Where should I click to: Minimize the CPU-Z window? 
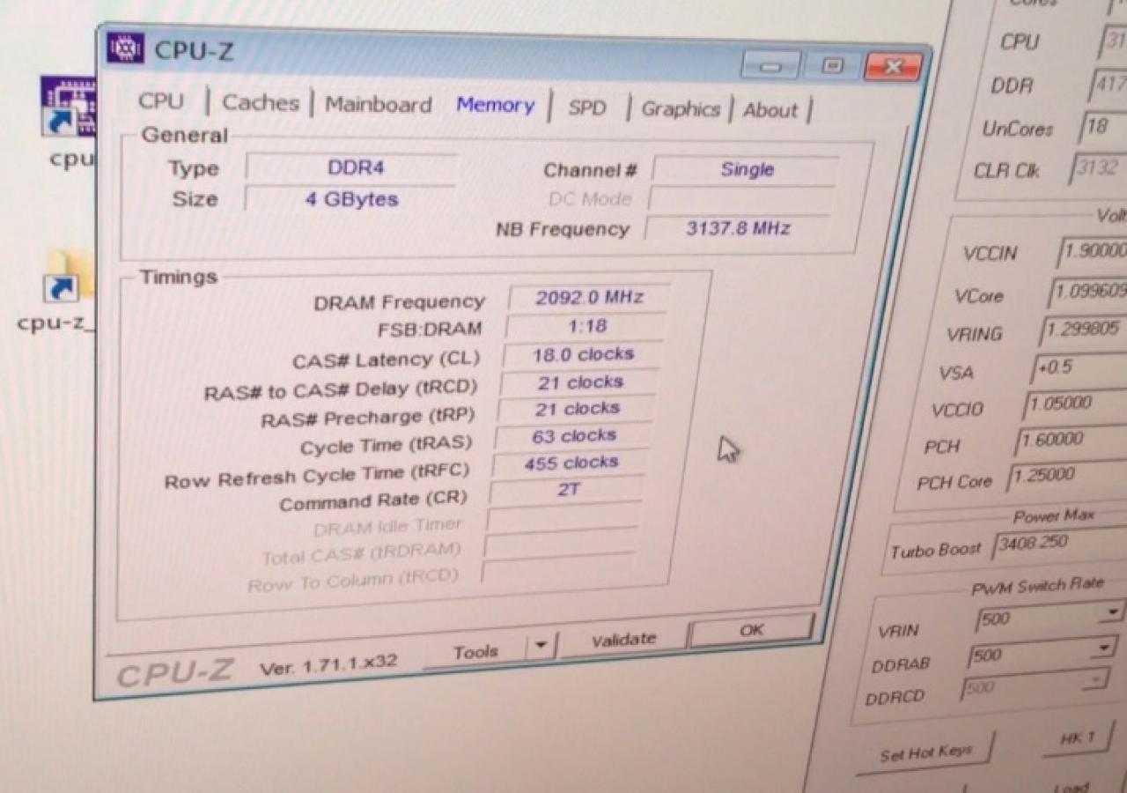pyautogui.click(x=770, y=66)
